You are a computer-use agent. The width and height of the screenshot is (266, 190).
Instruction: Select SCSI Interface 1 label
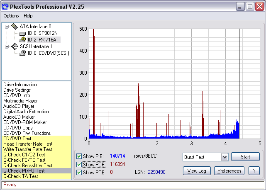coord(36,46)
